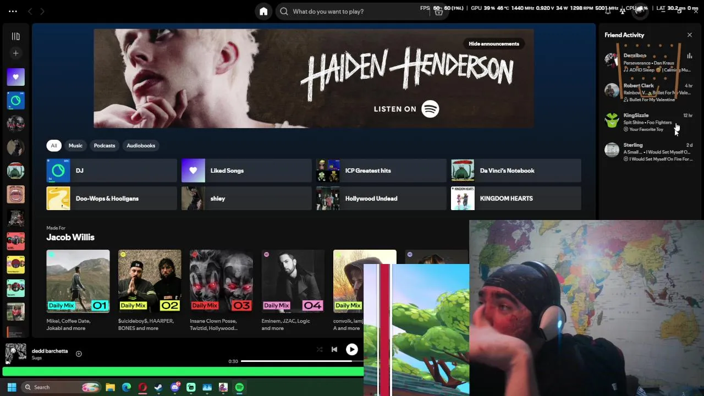Seek in the song progress bar

point(302,361)
